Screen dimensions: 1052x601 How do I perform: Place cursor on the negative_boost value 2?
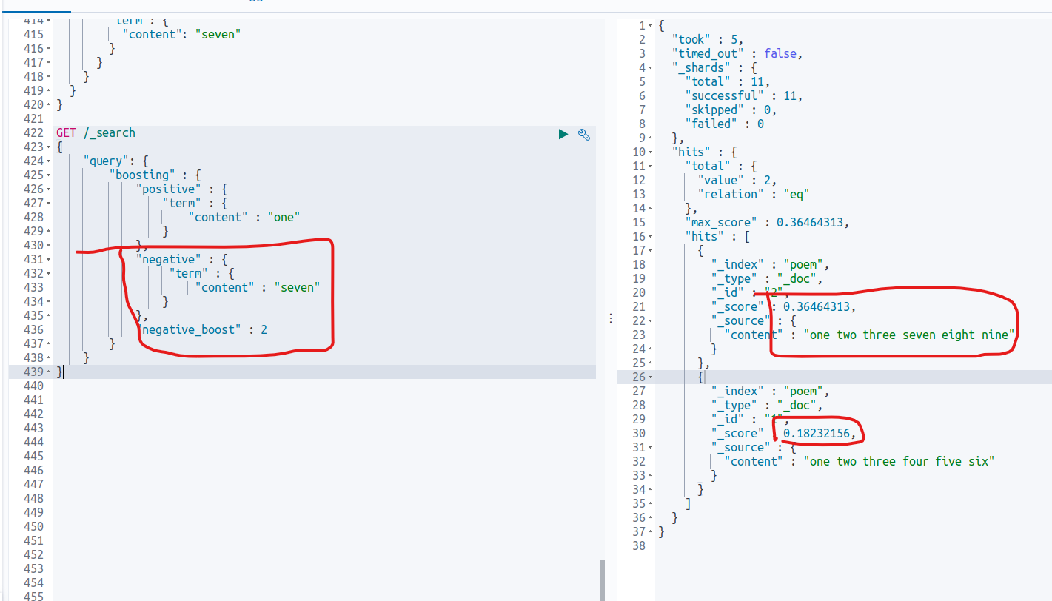pos(264,330)
